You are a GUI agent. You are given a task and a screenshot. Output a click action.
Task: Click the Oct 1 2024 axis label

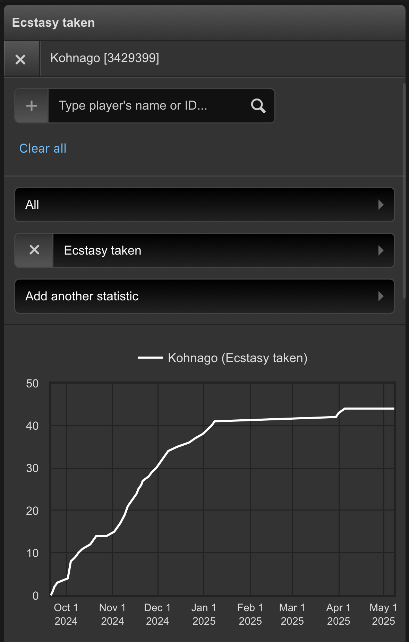pyautogui.click(x=66, y=614)
